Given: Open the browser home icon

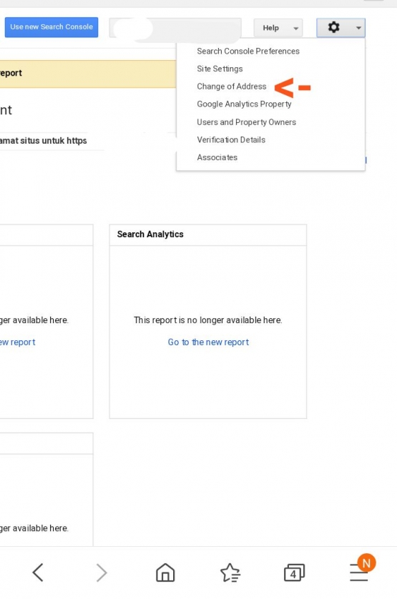Looking at the screenshot, I should [x=165, y=573].
